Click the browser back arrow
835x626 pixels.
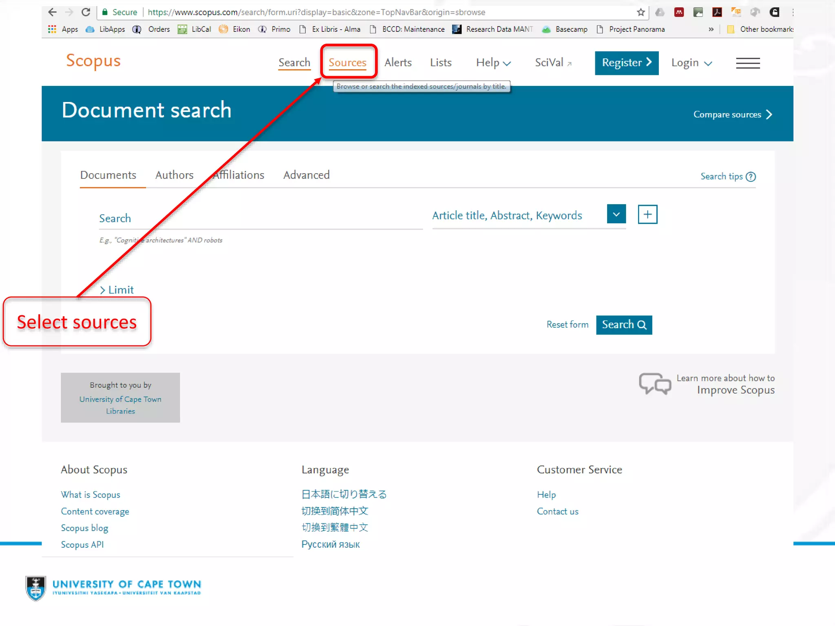52,12
